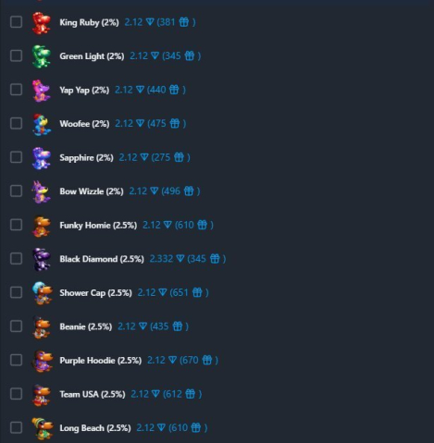
Task: Click the dark Black Diamond dog icon
Action: tap(42, 259)
